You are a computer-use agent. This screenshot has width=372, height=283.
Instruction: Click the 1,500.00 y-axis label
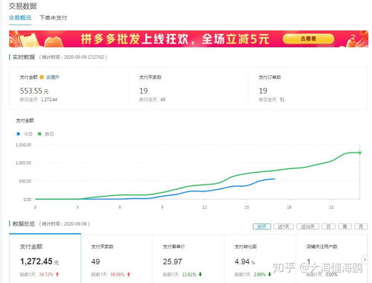(24, 144)
